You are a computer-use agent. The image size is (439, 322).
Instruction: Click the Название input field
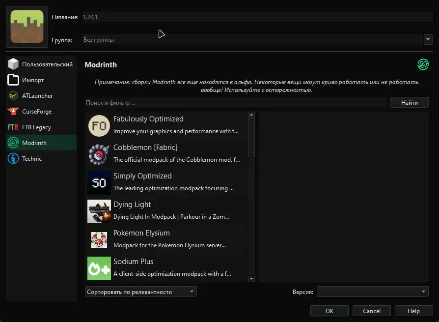(257, 17)
